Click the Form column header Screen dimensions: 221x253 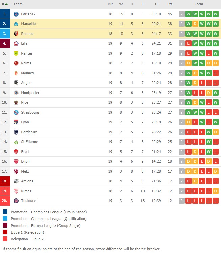pos(199,4)
